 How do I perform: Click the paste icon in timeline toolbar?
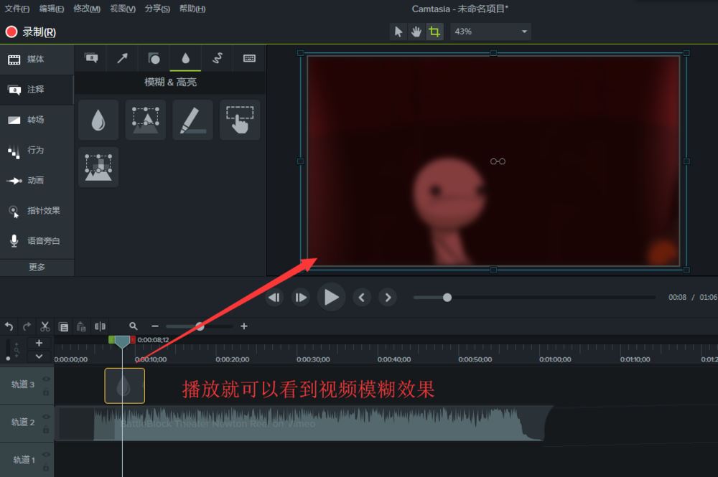(x=81, y=326)
